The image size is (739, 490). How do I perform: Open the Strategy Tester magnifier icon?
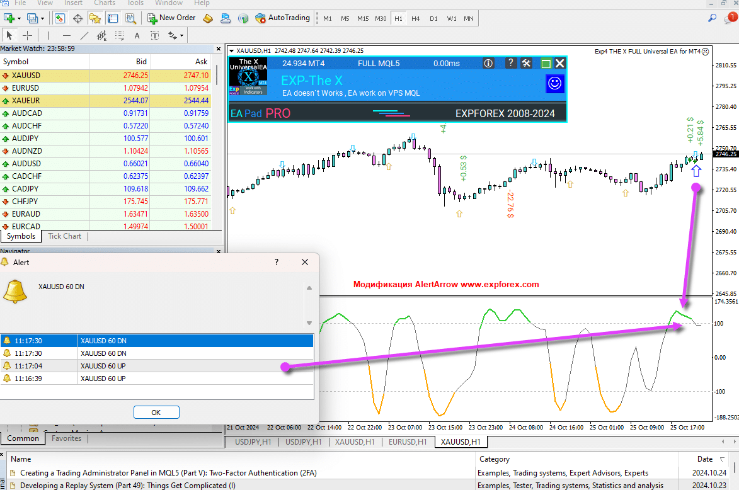point(130,18)
